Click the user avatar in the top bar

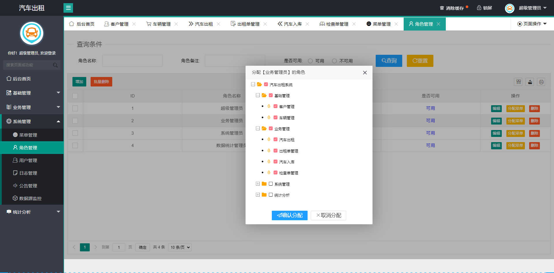510,8
